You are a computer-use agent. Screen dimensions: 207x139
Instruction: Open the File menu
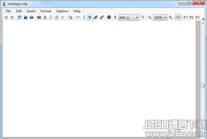pos(8,11)
